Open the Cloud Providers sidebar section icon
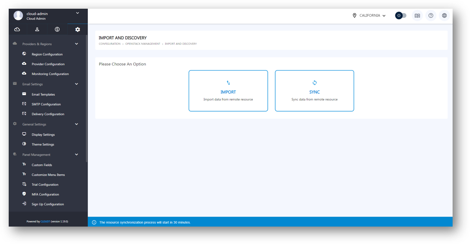Screen dimensions: 470x244 (17, 29)
